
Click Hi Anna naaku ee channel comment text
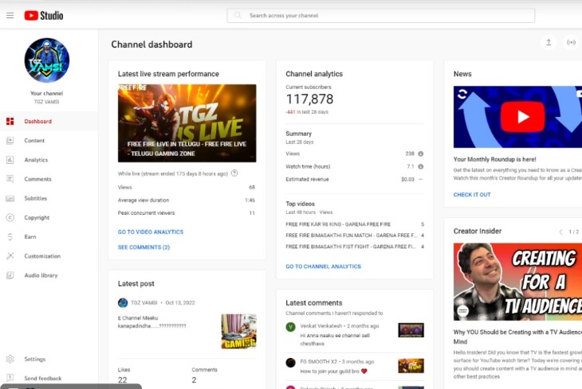coord(335,340)
